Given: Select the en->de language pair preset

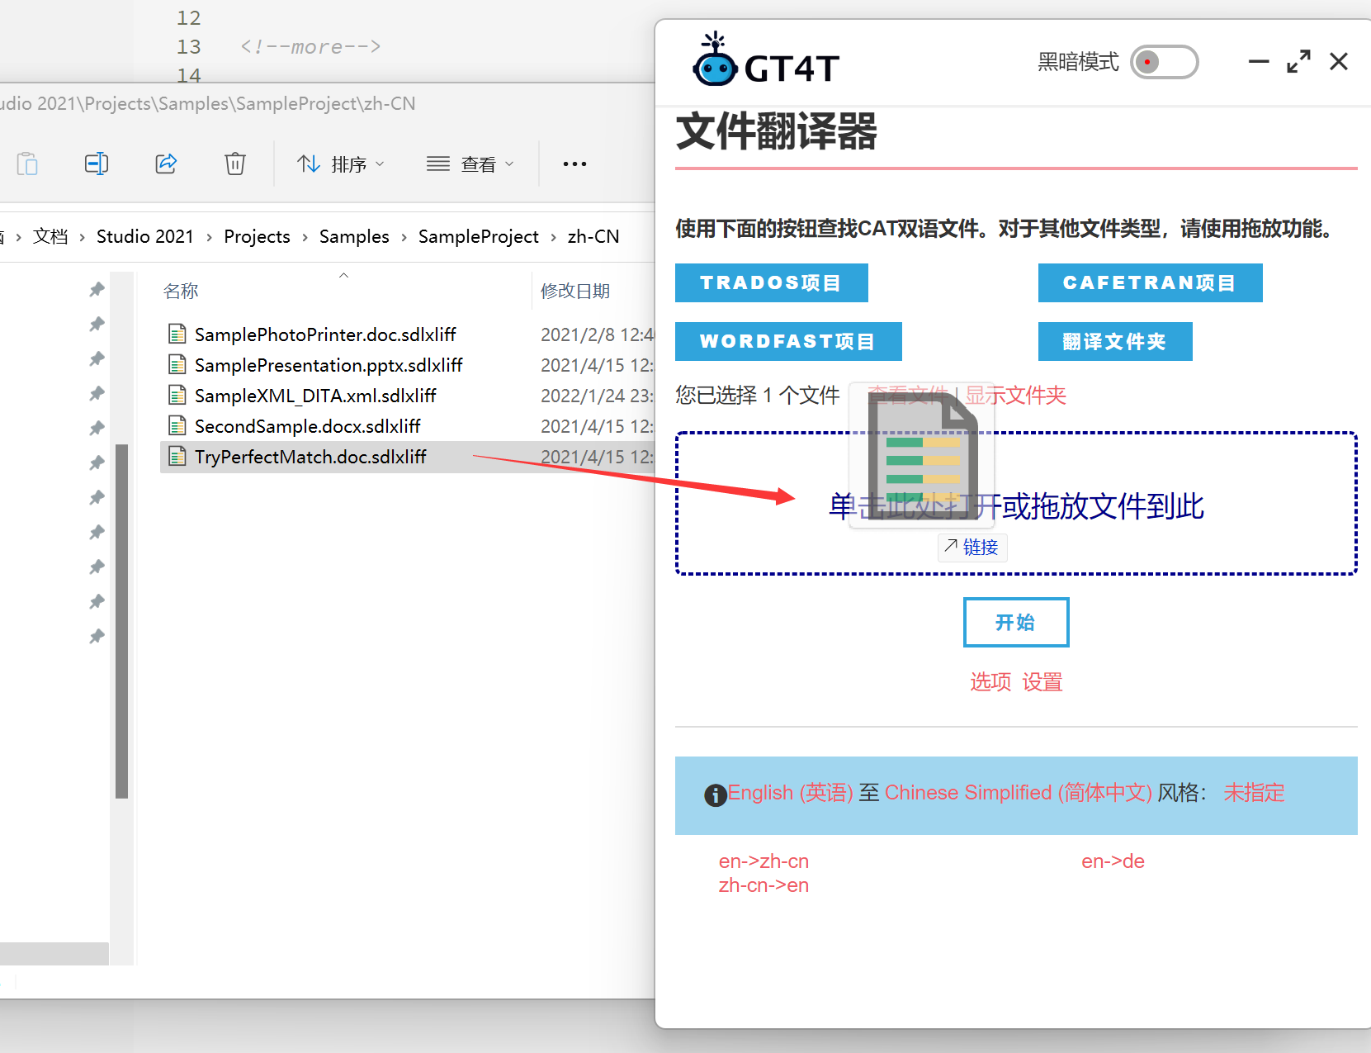Looking at the screenshot, I should point(1113,861).
